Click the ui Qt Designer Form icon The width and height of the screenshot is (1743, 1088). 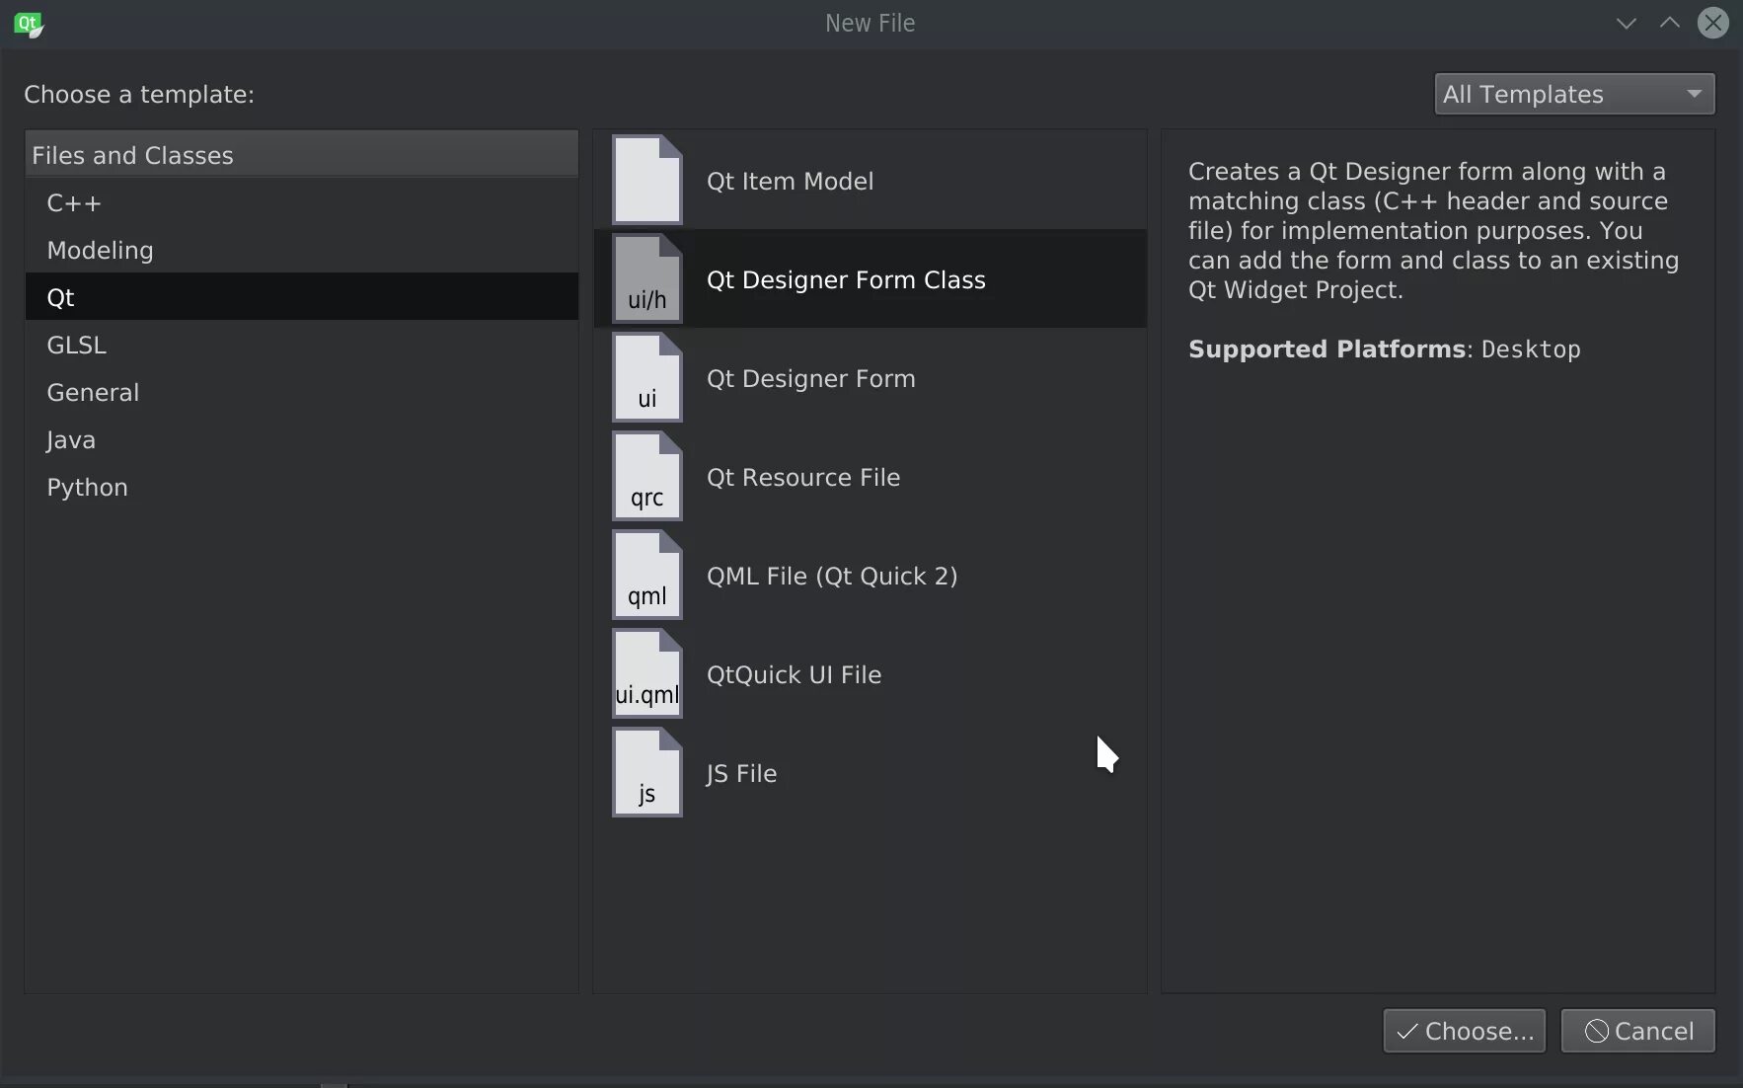tap(646, 377)
